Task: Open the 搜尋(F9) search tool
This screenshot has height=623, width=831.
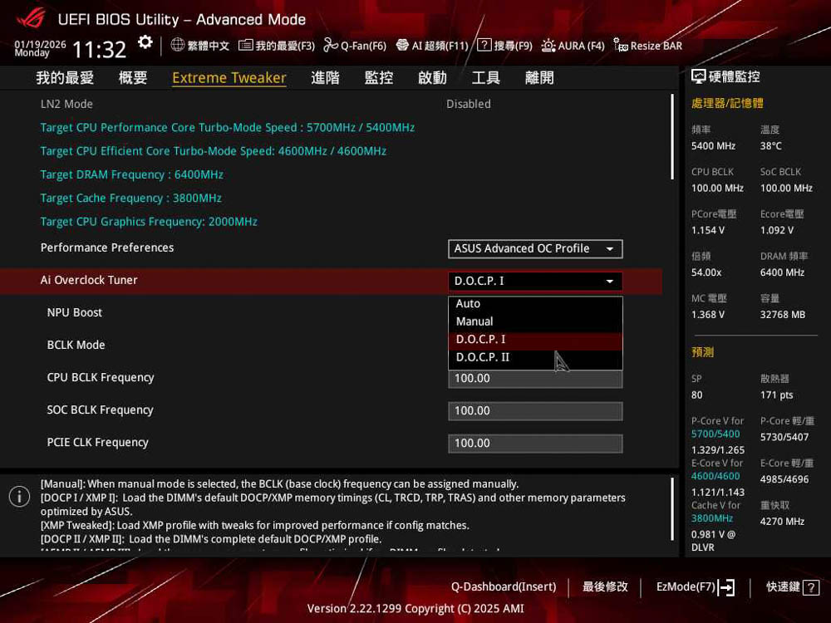Action: click(484, 45)
